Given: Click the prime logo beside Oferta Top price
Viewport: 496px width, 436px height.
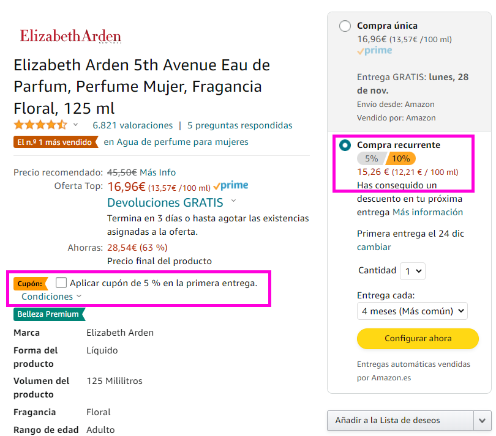Looking at the screenshot, I should click(x=231, y=186).
